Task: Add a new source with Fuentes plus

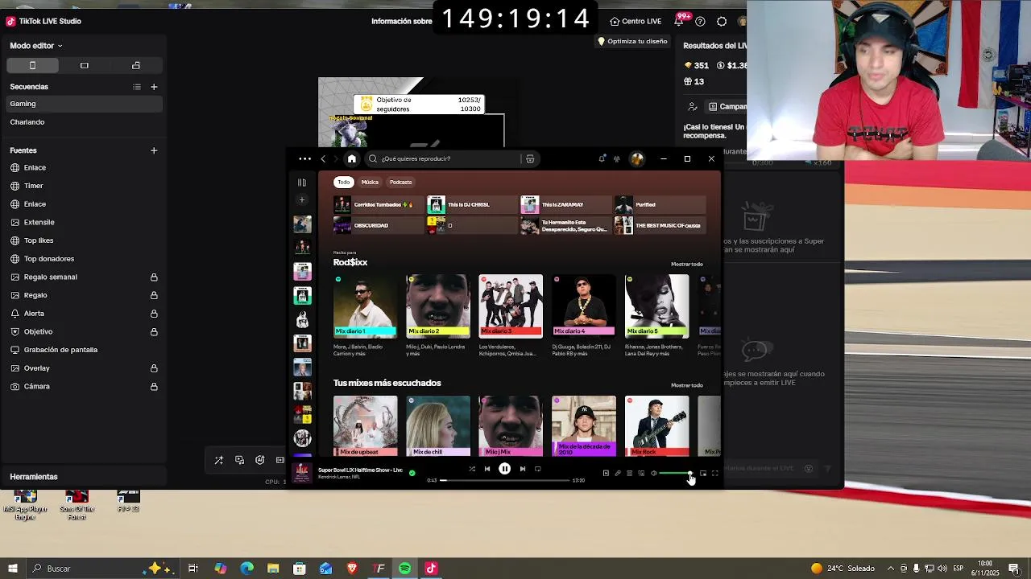Action: 154,150
